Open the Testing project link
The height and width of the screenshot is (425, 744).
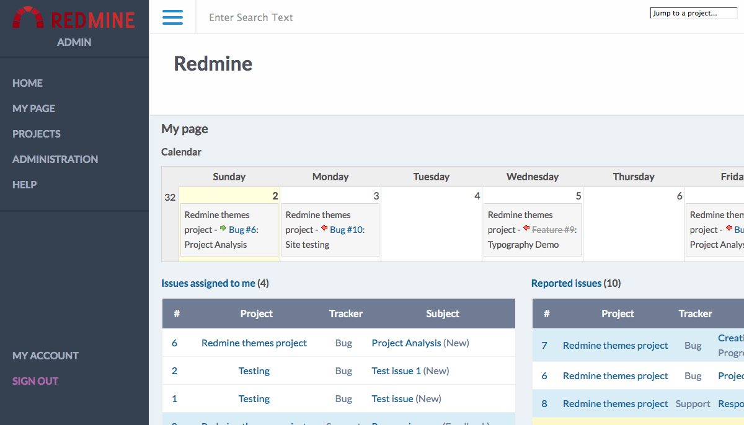coord(254,370)
